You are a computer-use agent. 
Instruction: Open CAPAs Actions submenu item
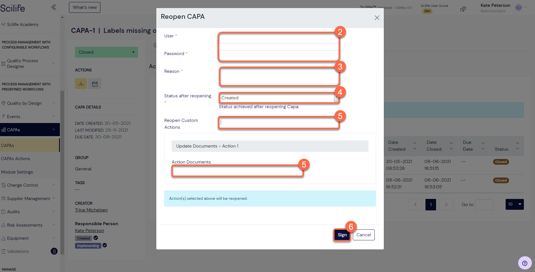point(15,159)
